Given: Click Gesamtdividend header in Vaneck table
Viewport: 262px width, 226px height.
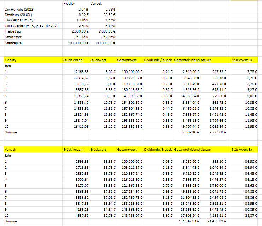Looking at the screenshot, I should (x=187, y=150).
